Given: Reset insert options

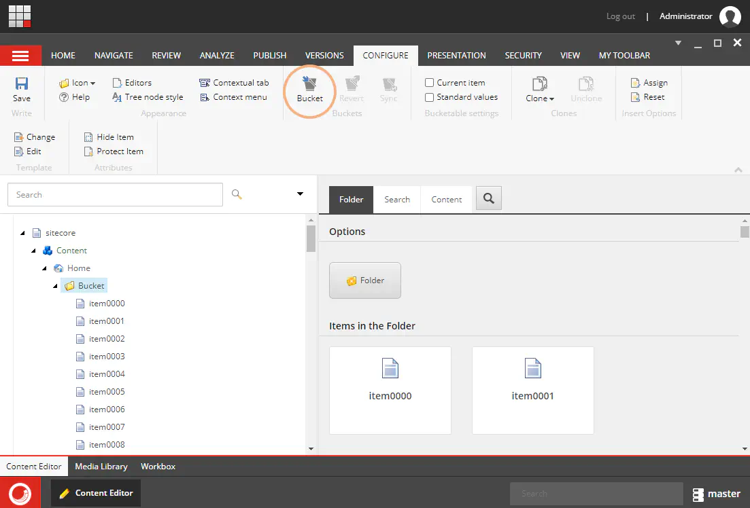Looking at the screenshot, I should [x=647, y=97].
